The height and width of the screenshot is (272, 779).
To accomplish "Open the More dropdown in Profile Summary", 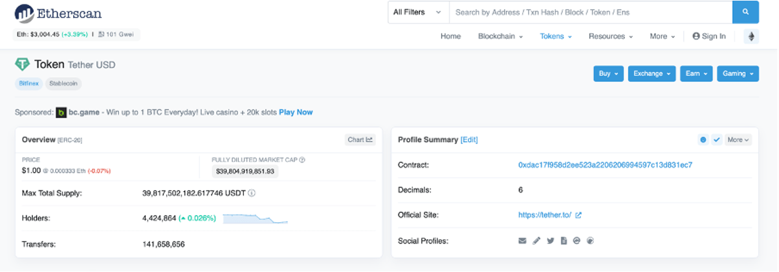I will (x=738, y=139).
